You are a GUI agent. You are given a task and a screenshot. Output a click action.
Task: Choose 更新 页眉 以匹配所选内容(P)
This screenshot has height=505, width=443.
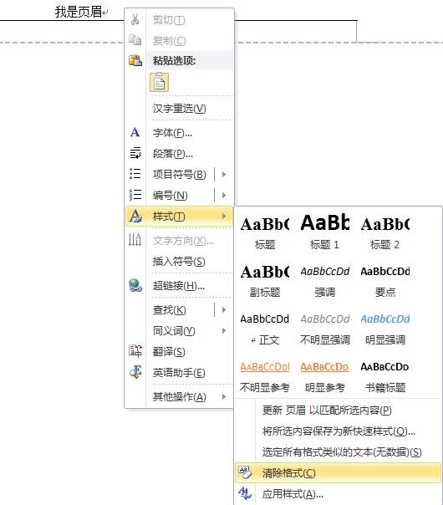pos(338,411)
